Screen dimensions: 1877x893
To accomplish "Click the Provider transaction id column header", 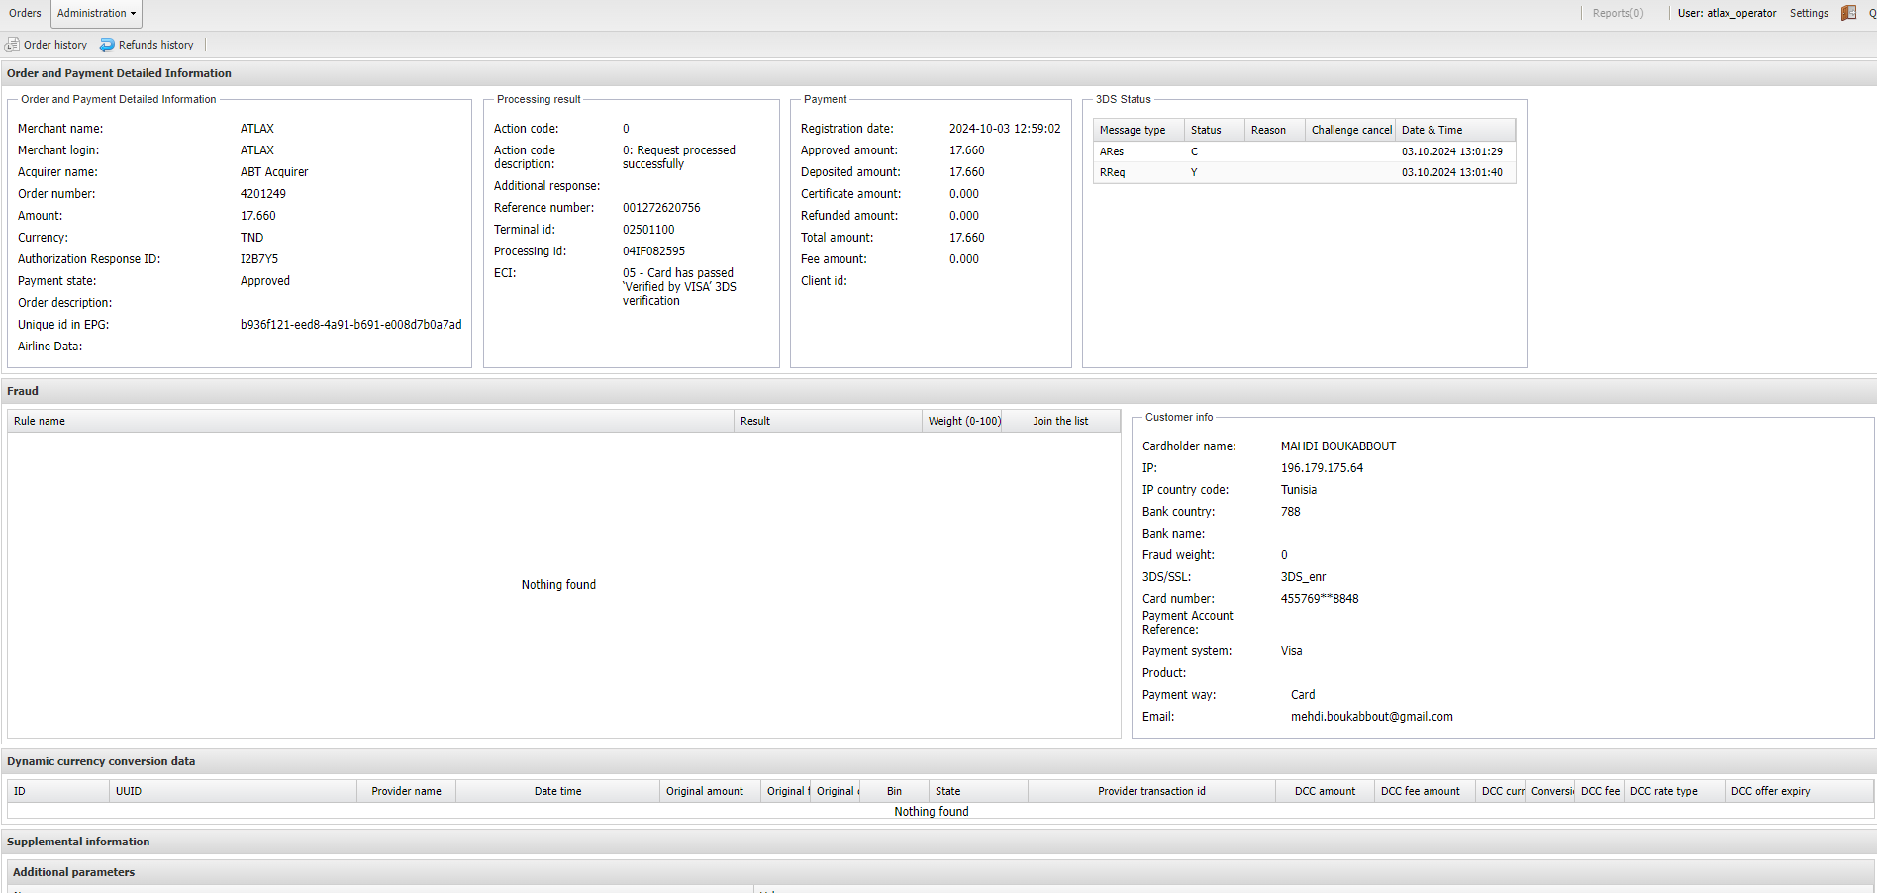I will click(1150, 791).
